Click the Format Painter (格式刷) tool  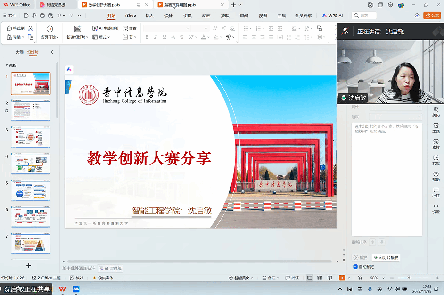pos(16,29)
